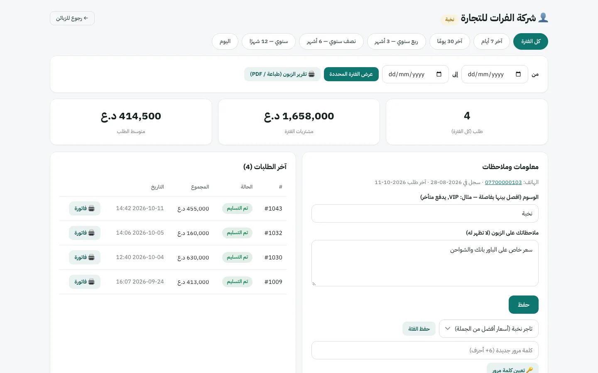Click the tags input field containing نخبة
Image resolution: width=598 pixels, height=373 pixels.
coord(425,213)
